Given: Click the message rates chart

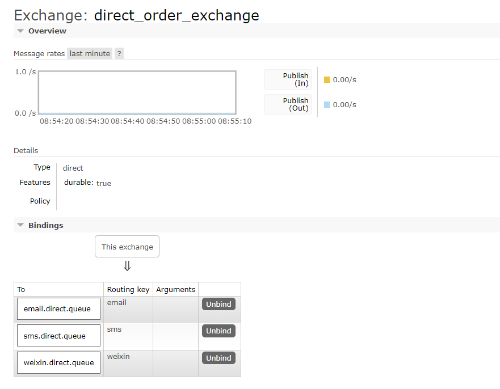Looking at the screenshot, I should 137,92.
